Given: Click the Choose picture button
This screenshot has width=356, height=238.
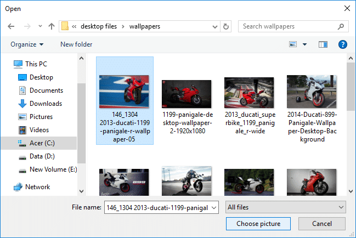Looking at the screenshot, I should click(x=258, y=224).
